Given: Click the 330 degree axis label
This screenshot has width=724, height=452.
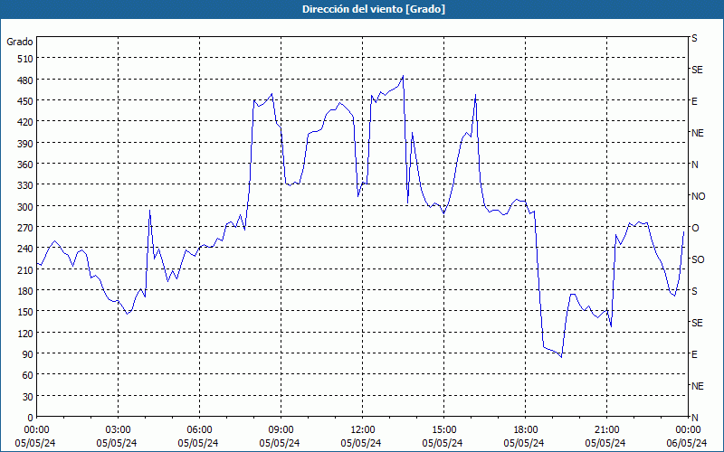Looking at the screenshot, I should (25, 185).
